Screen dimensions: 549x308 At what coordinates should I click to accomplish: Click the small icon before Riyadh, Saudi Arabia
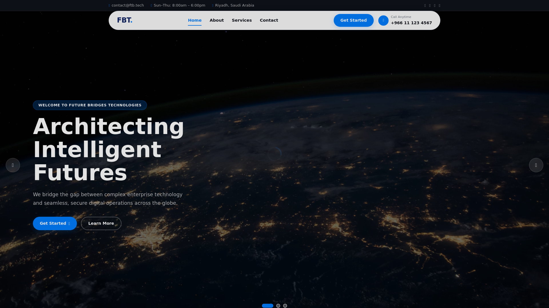coord(213,5)
